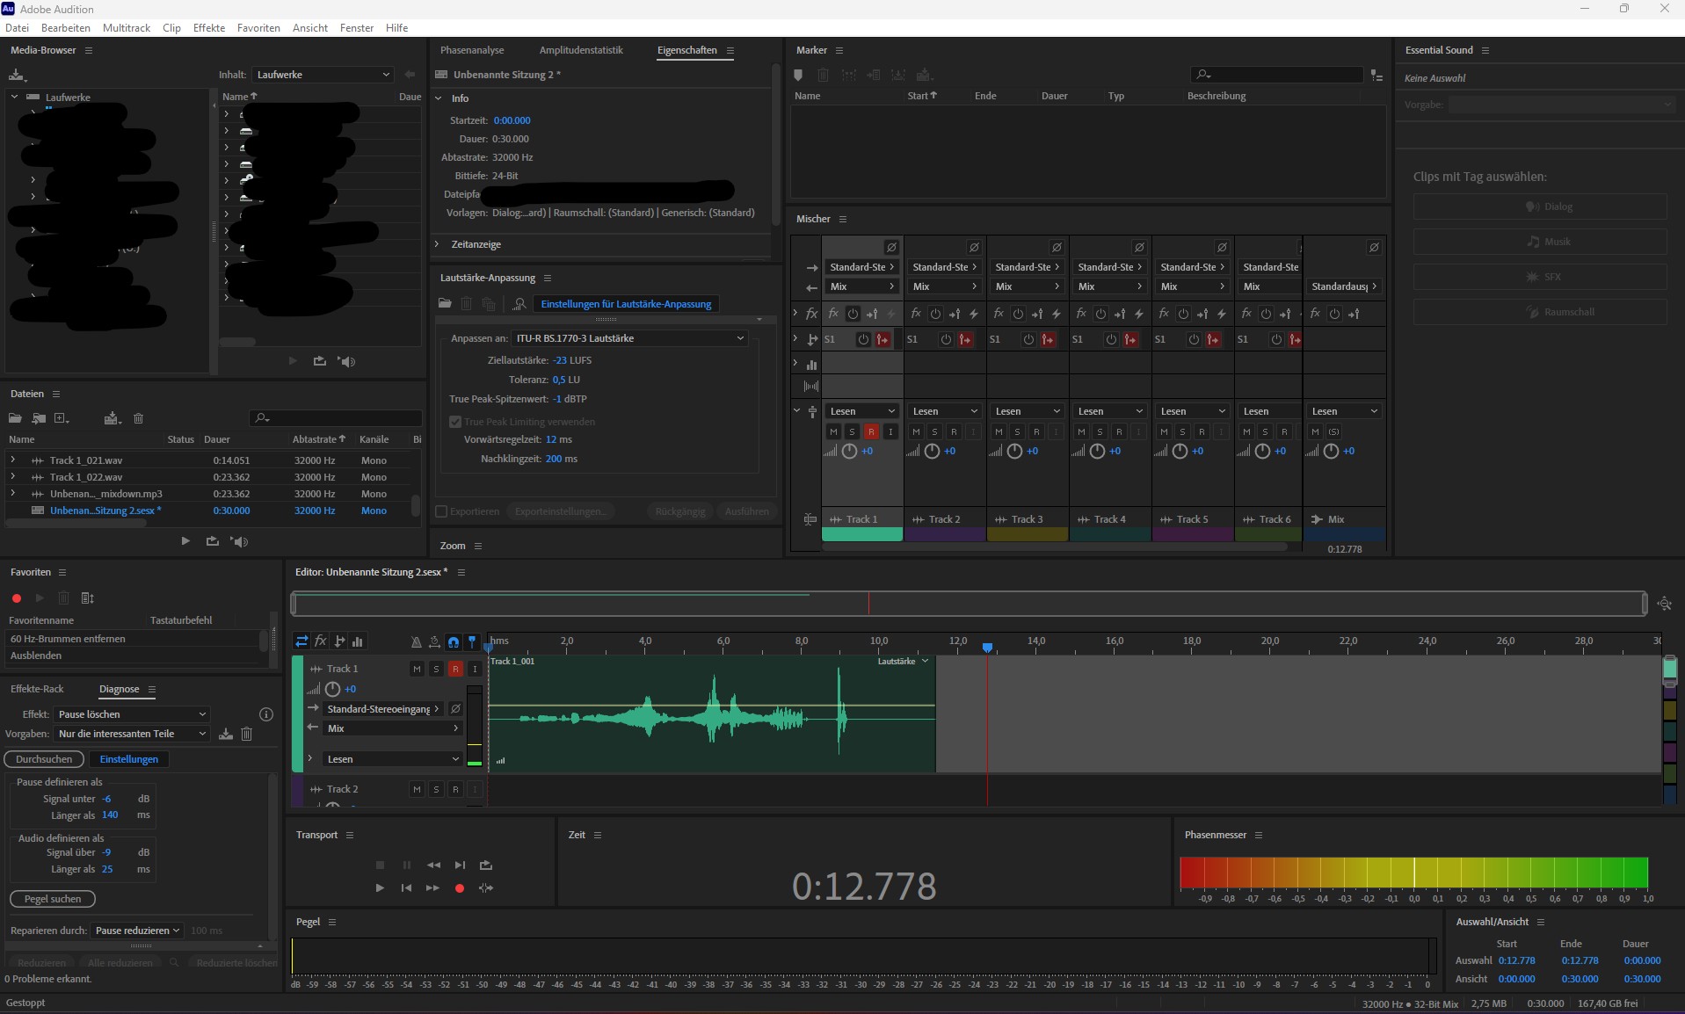Click the zoom out full icon beside navigator
Viewport: 1685px width, 1014px height.
pyautogui.click(x=1664, y=604)
